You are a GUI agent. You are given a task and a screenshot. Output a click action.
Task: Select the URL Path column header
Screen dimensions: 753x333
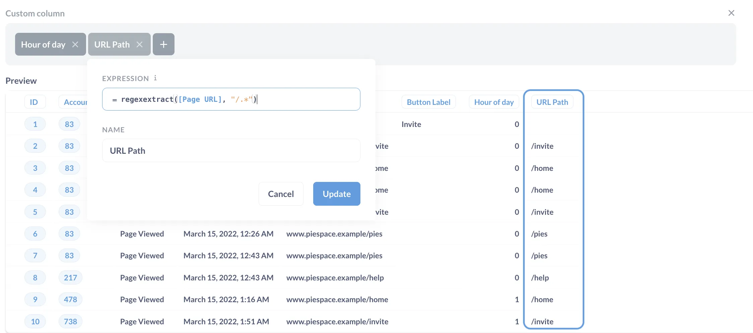[552, 102]
